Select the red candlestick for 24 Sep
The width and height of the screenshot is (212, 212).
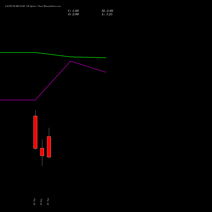tap(49, 147)
